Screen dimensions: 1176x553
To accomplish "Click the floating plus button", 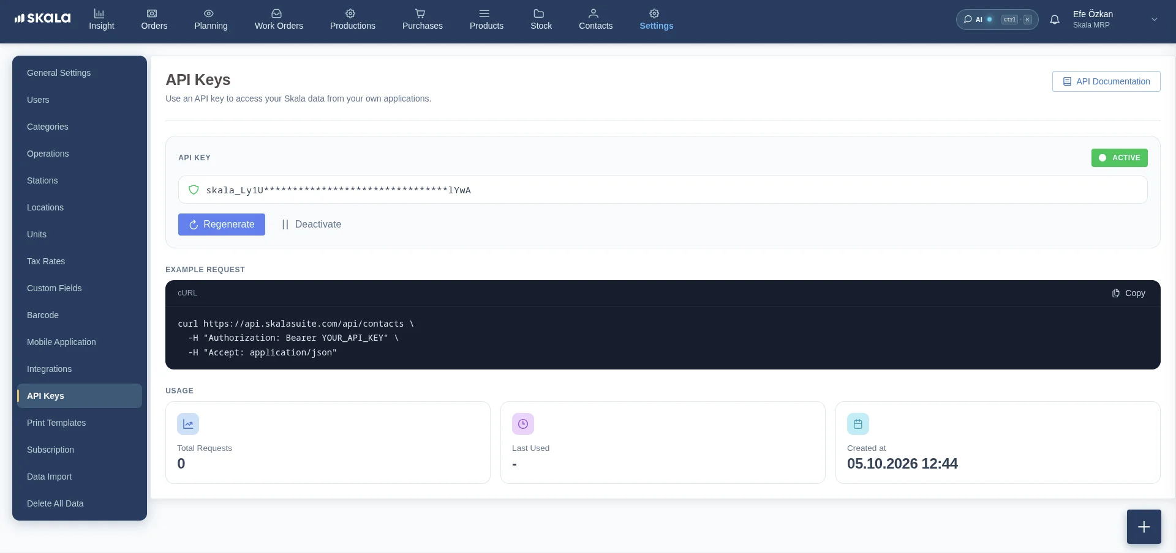I will click(1144, 527).
